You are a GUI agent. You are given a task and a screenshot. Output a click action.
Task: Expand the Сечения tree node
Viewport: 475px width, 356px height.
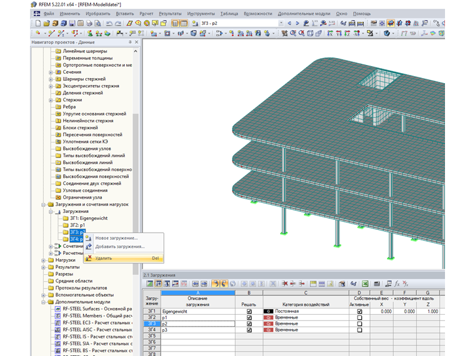point(51,72)
